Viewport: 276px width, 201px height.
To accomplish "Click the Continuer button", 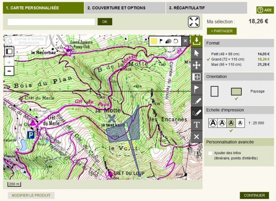I will tap(254, 195).
